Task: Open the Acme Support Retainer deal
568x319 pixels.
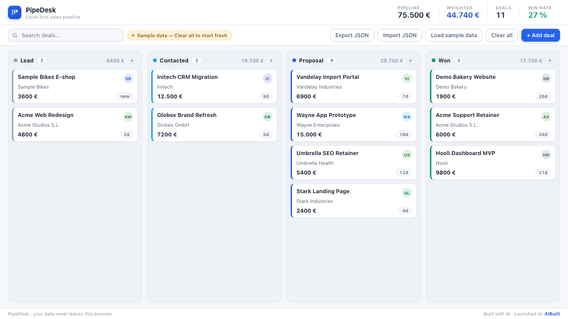Action: (x=493, y=124)
